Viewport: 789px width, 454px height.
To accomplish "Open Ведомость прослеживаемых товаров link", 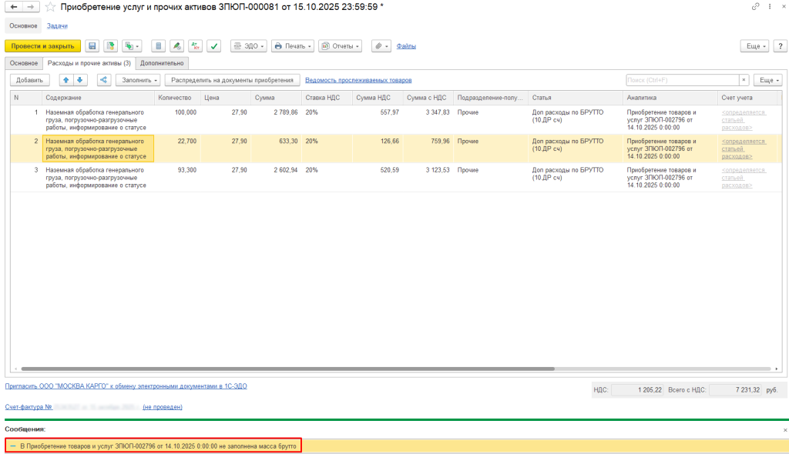I will click(358, 80).
